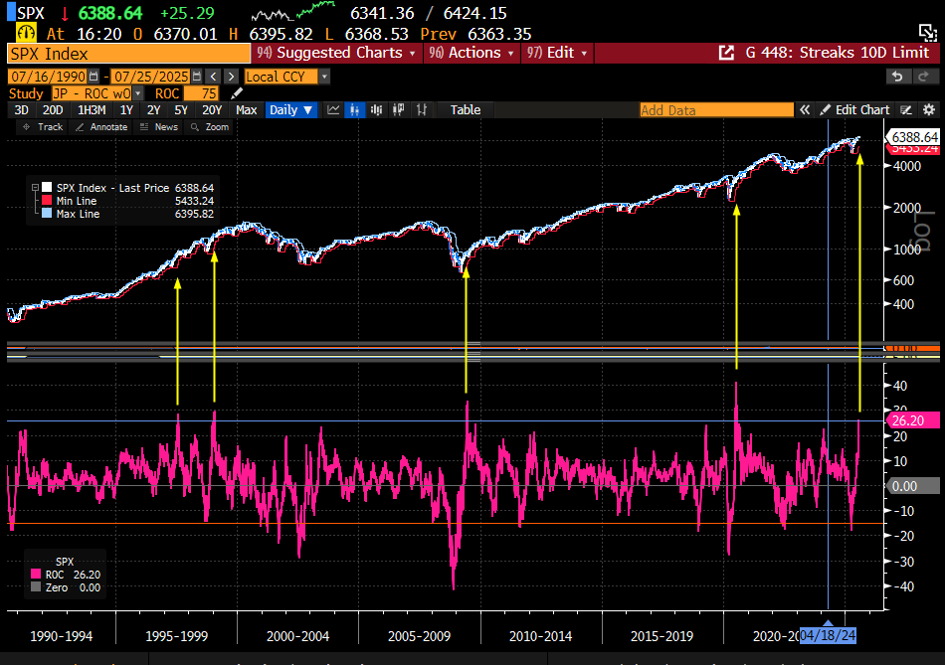Screen dimensions: 945x665
Task: Open chart settings gear
Action: tap(929, 109)
